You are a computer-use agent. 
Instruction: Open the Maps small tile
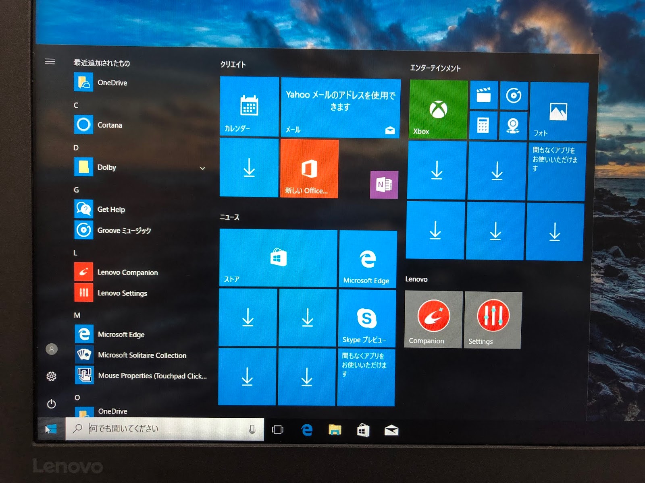click(513, 126)
